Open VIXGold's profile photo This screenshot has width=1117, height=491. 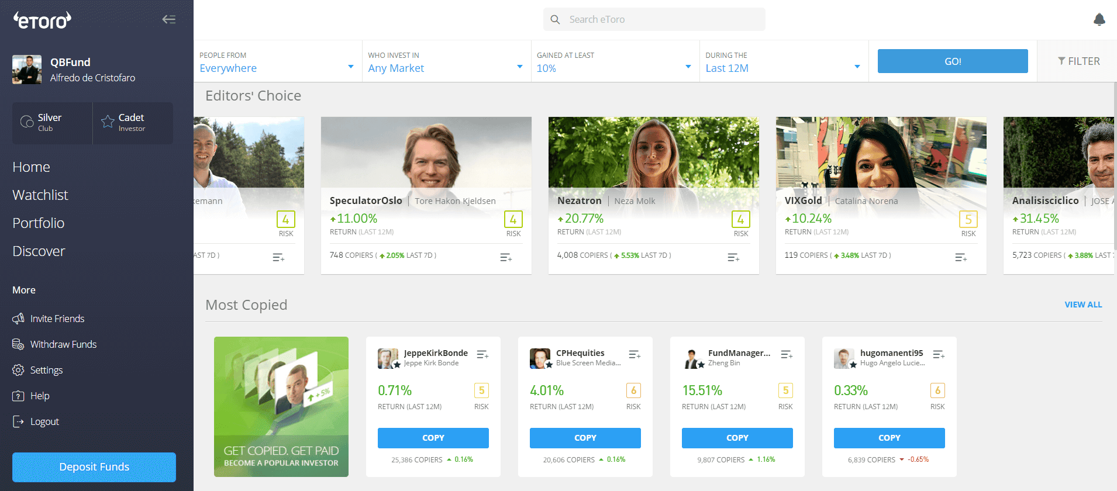point(881,152)
